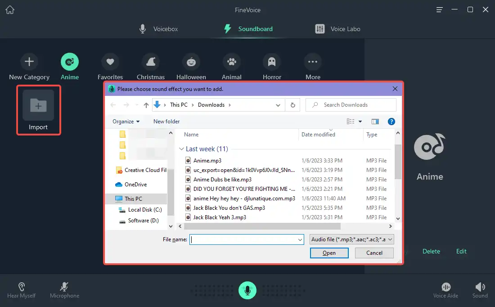The image size is (495, 307).
Task: Select Anime Dubs be like.mp3
Action: point(218,180)
